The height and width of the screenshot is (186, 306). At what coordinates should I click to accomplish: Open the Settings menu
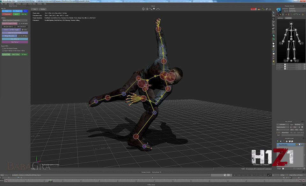[18, 4]
